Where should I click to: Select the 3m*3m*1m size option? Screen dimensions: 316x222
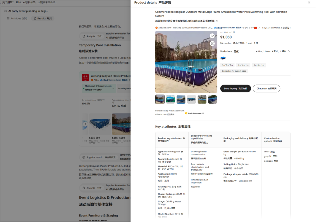click(227, 65)
